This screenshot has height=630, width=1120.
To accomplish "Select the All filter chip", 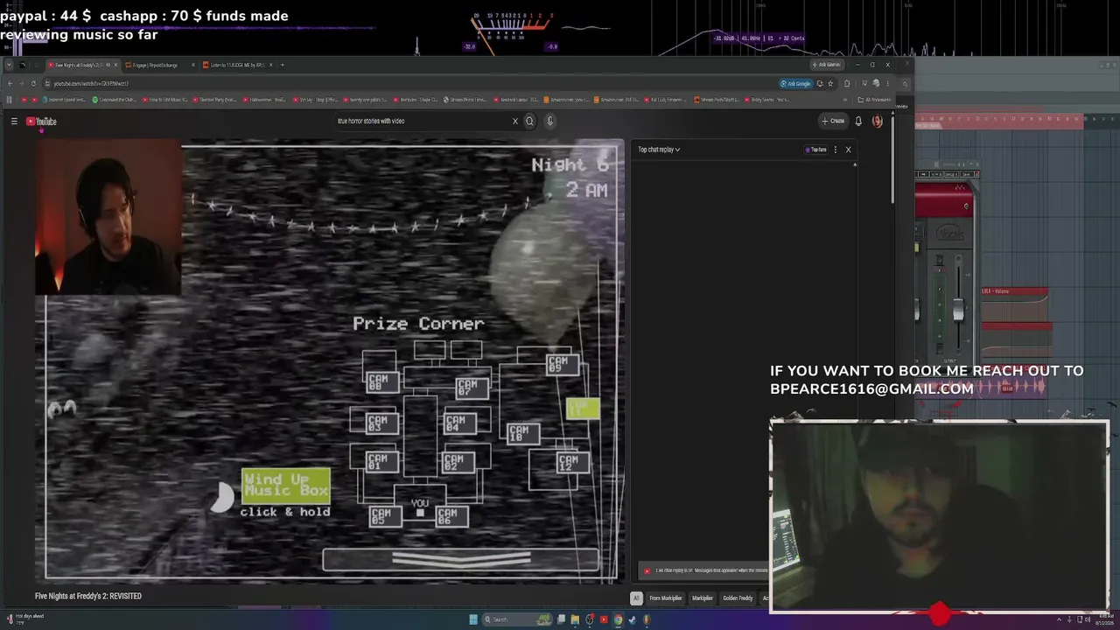I will (x=636, y=598).
